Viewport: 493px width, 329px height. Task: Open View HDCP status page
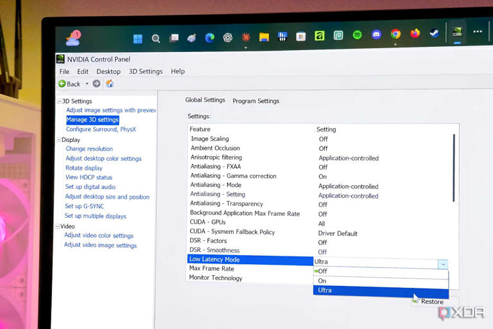pyautogui.click(x=89, y=177)
